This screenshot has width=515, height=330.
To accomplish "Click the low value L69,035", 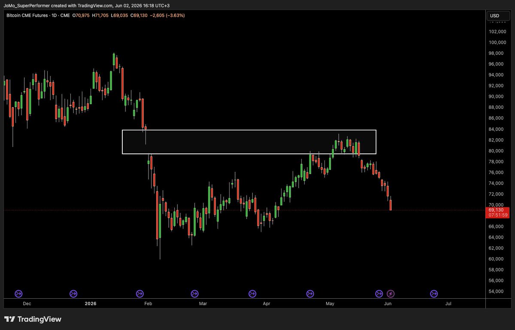I will point(119,15).
